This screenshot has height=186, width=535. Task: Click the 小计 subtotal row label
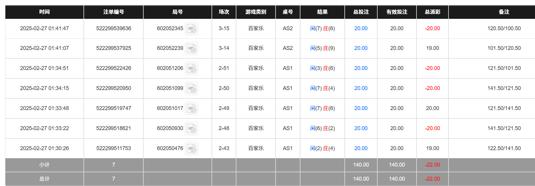[x=44, y=165]
